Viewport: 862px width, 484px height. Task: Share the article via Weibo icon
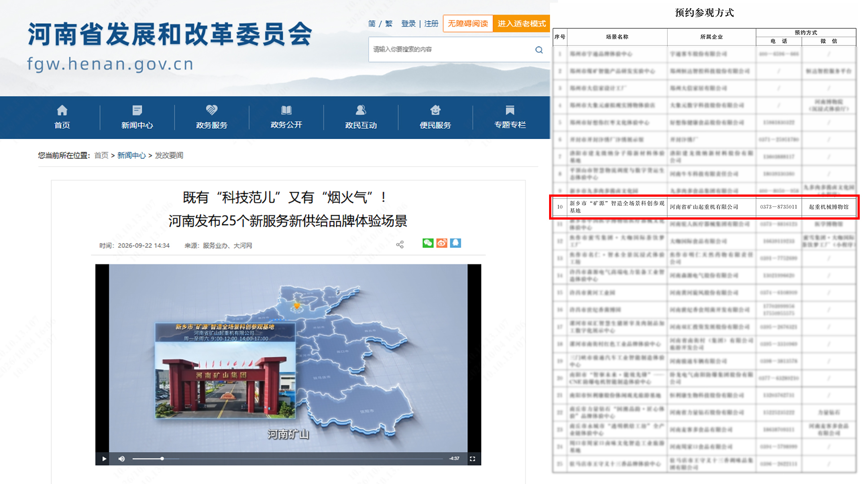(x=442, y=243)
